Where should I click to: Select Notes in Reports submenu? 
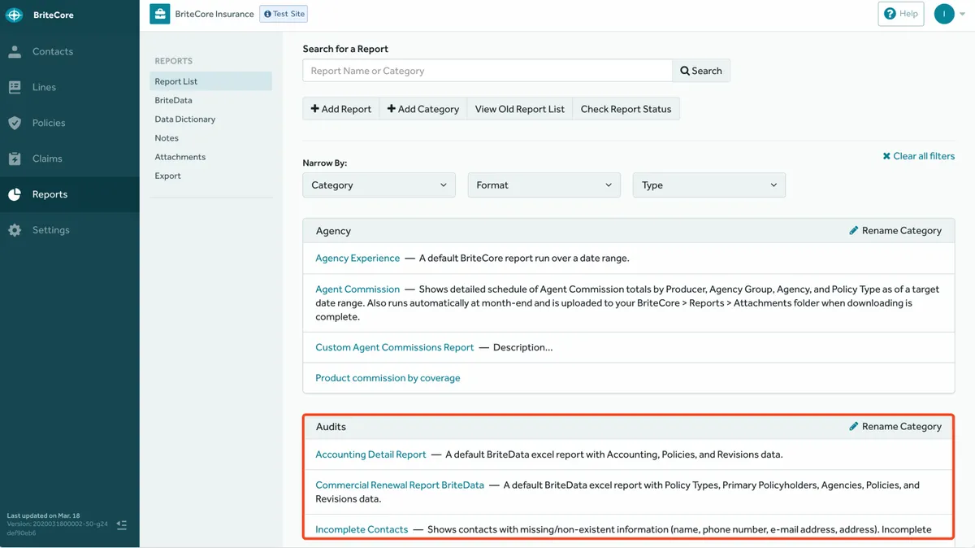click(167, 138)
